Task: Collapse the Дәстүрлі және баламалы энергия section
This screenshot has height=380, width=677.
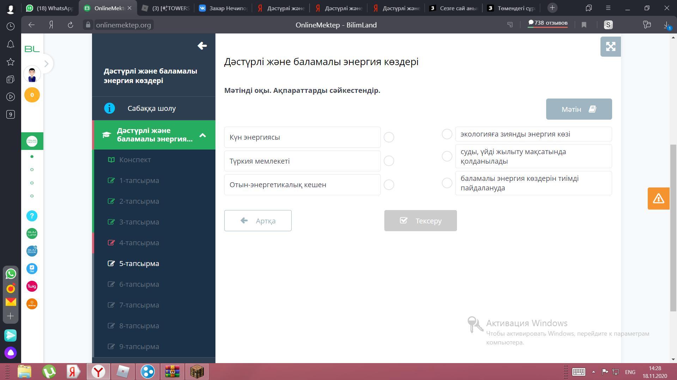Action: click(202, 135)
